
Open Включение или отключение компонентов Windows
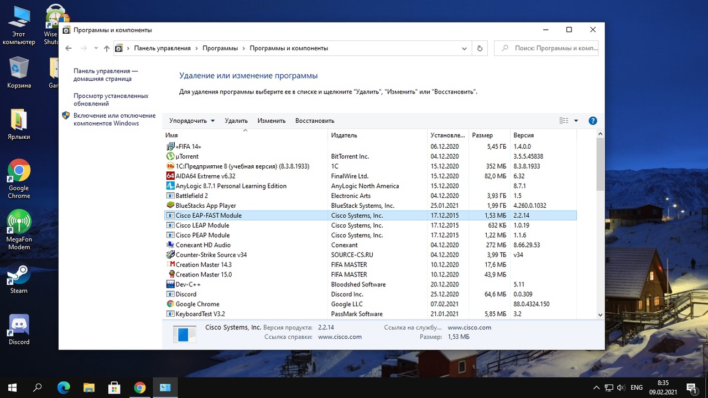point(114,119)
